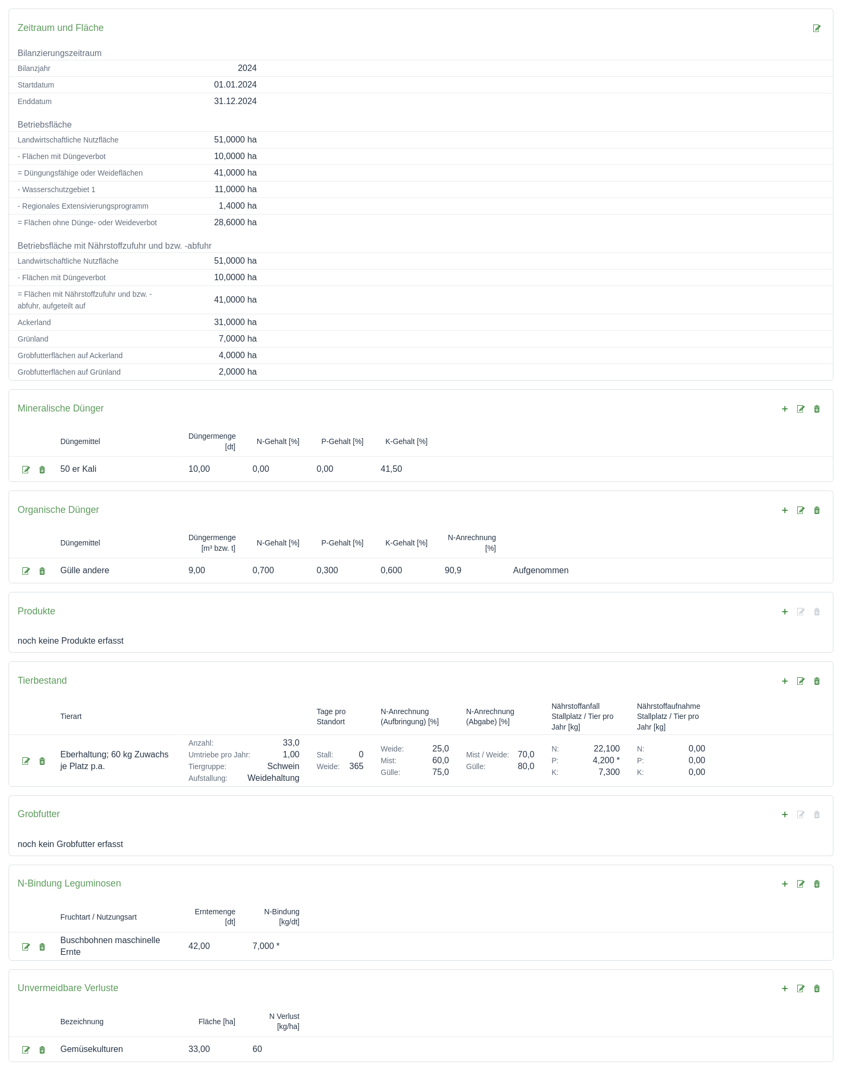Select the Bilanzjahr value 2024
This screenshot has width=842, height=1076.
point(247,68)
